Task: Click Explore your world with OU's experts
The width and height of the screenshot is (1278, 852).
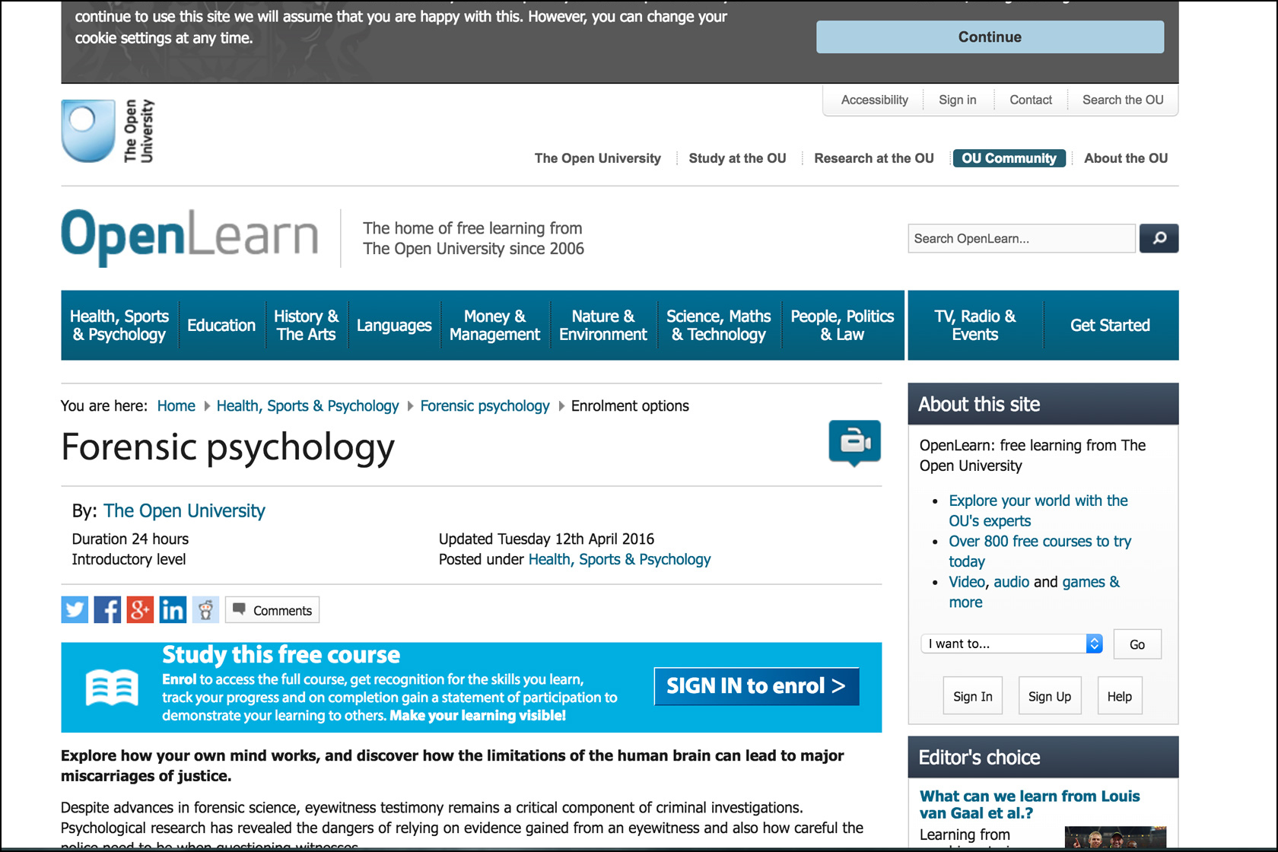Action: pyautogui.click(x=1038, y=510)
